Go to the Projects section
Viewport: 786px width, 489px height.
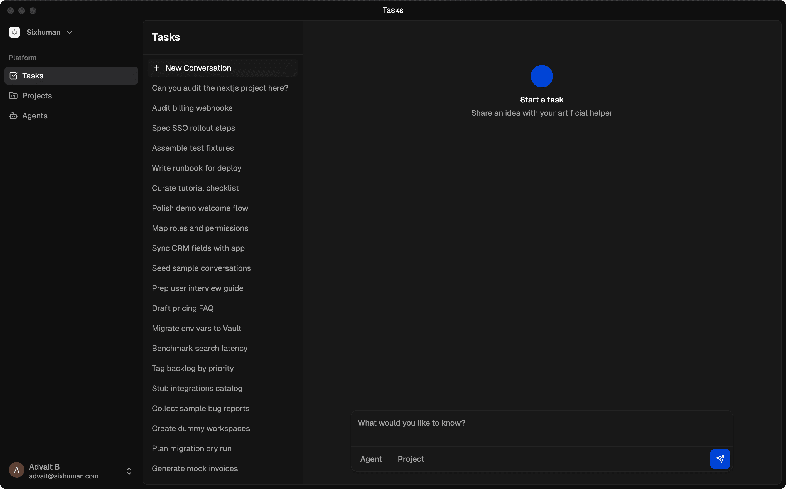37,96
